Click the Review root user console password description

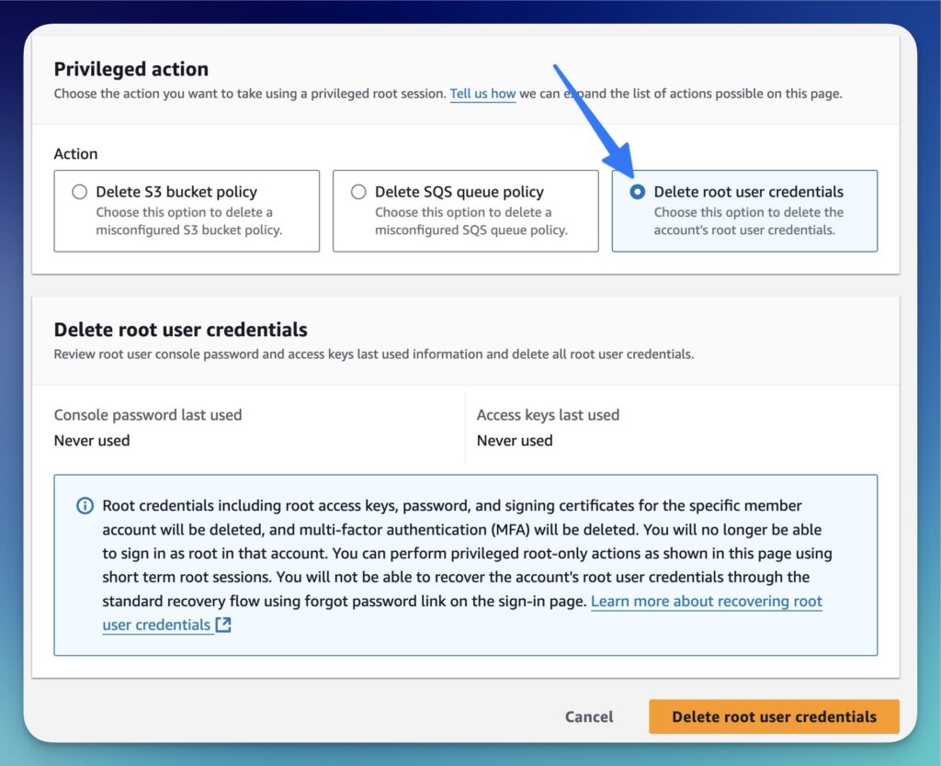point(374,354)
